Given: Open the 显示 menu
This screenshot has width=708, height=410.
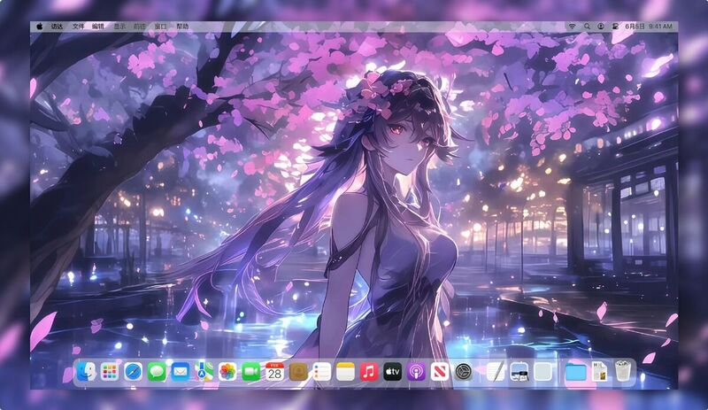Looking at the screenshot, I should (119, 27).
